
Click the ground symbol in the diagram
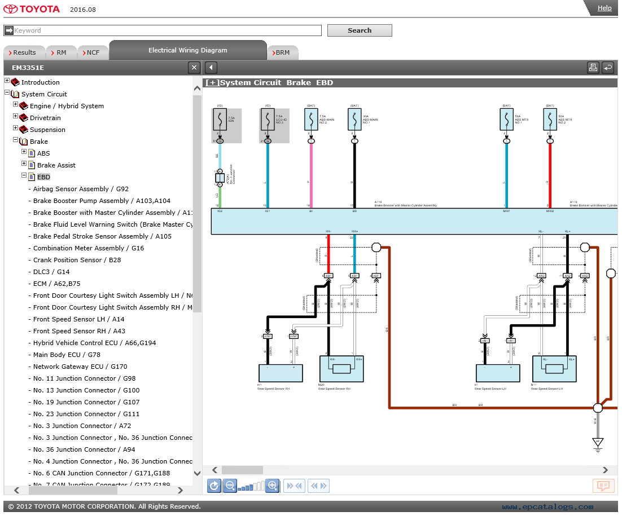[x=598, y=445]
